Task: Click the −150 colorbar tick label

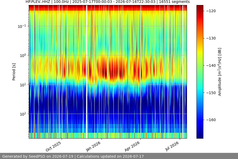Action: [x=211, y=93]
